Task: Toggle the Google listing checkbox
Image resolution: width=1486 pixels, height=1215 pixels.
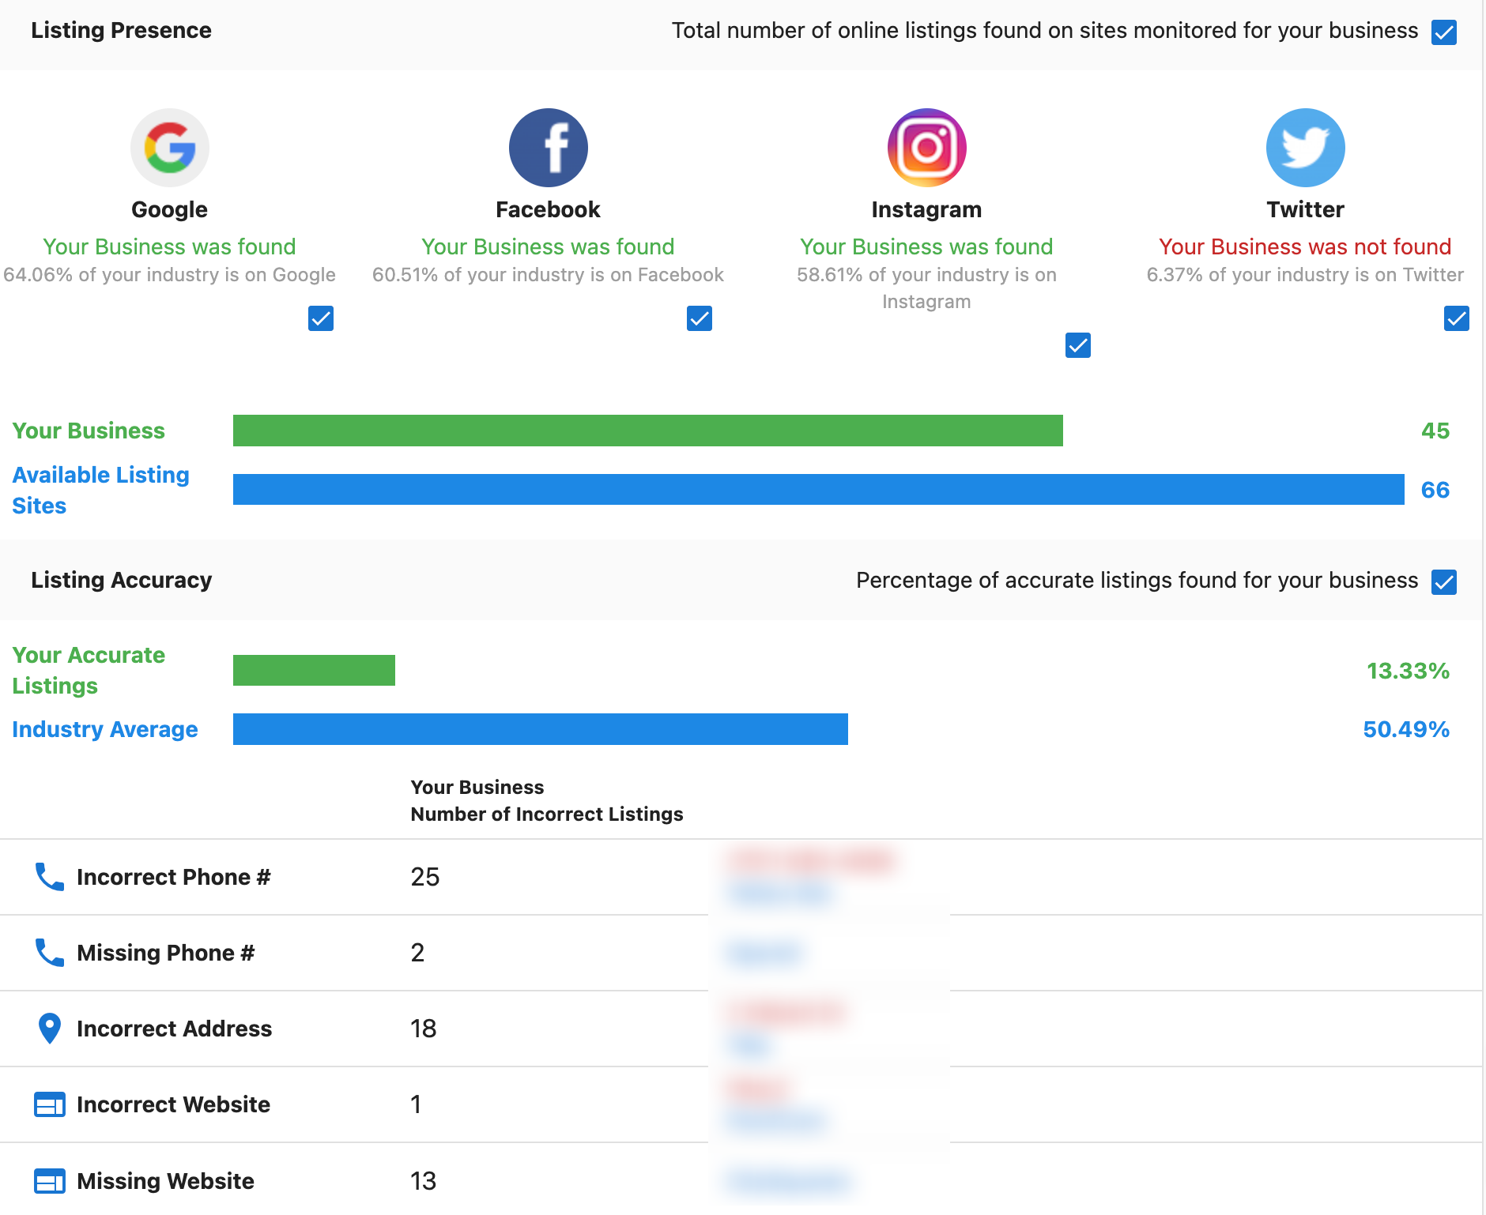Action: [321, 318]
